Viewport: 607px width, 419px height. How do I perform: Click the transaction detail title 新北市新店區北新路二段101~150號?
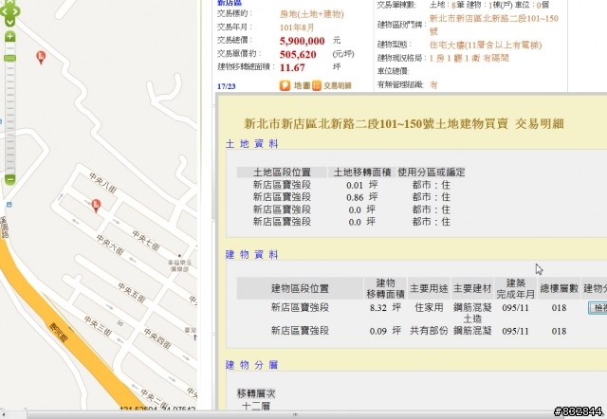click(x=340, y=124)
